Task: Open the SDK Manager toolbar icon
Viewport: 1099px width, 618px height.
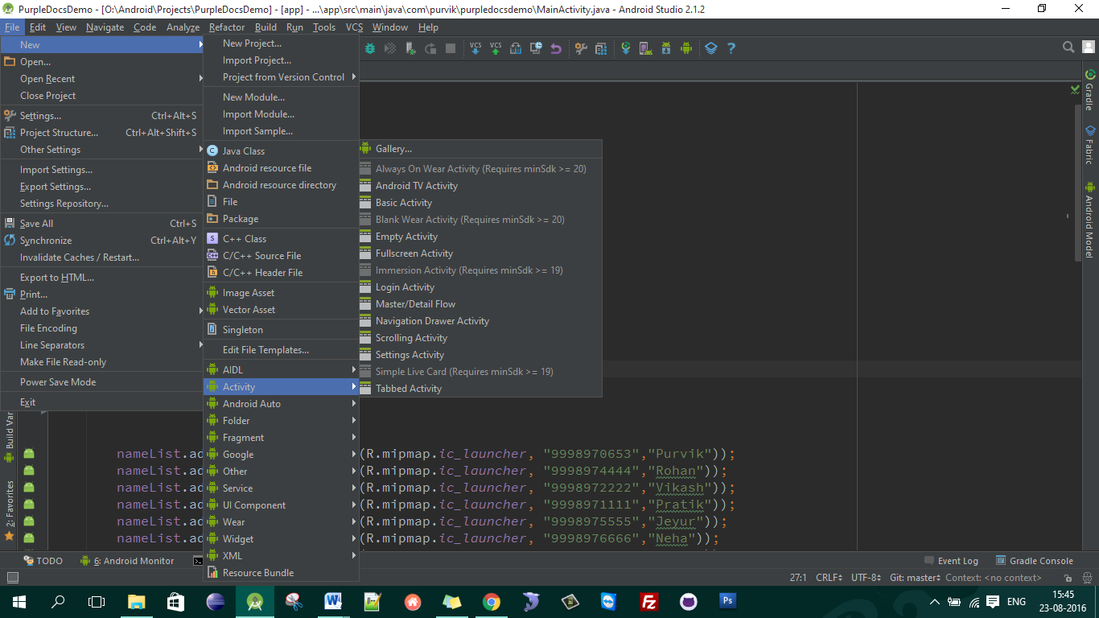Action: pyautogui.click(x=666, y=48)
